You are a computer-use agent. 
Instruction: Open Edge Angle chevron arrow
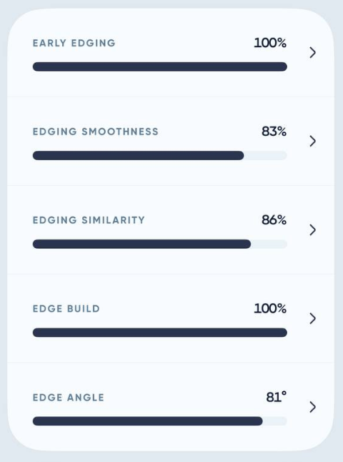313,407
